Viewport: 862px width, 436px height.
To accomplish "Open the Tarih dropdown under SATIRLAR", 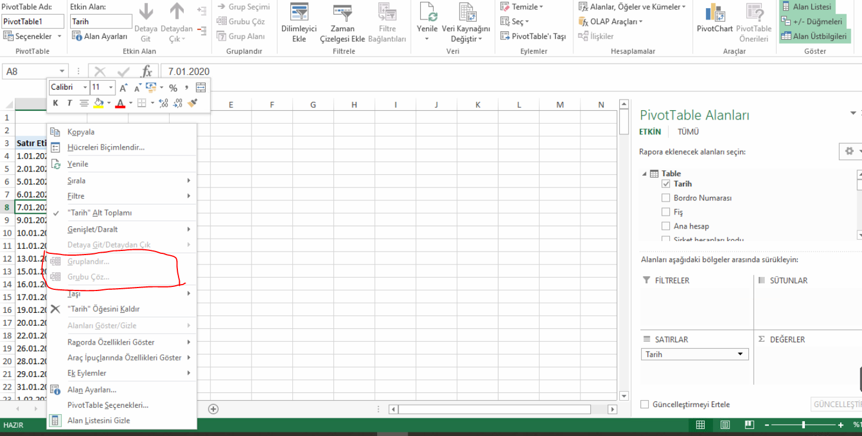I will 740,354.
